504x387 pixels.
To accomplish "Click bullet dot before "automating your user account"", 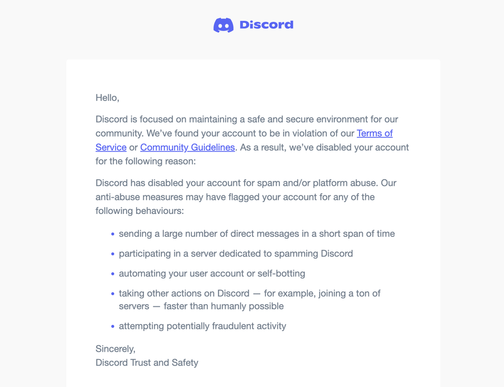I will (113, 274).
